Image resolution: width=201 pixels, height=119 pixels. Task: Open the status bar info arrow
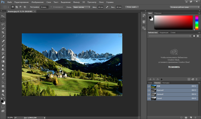45,118
